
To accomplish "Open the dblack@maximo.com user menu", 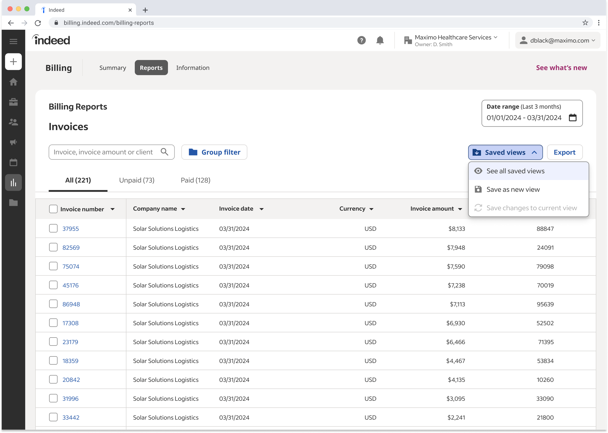I will (x=558, y=40).
